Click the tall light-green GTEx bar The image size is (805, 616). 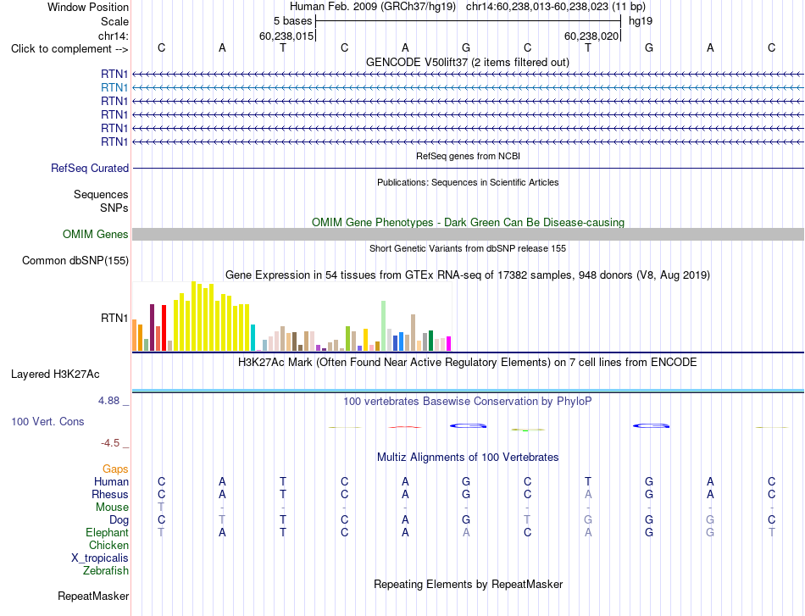tap(384, 326)
